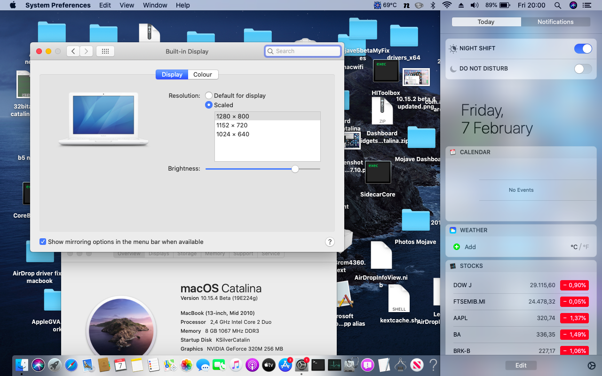Click Bluetooth icon in menu bar
The image size is (602, 376).
pos(433,5)
